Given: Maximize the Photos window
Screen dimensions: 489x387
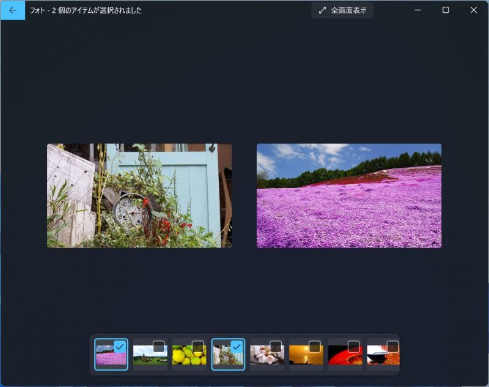Looking at the screenshot, I should (x=446, y=10).
